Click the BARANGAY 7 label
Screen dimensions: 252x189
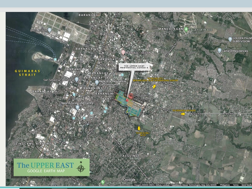[x=109, y=59]
